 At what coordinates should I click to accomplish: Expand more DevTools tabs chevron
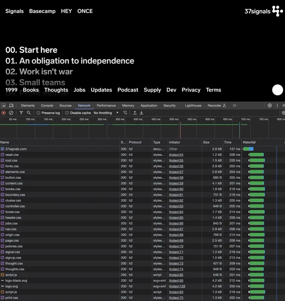pyautogui.click(x=235, y=105)
